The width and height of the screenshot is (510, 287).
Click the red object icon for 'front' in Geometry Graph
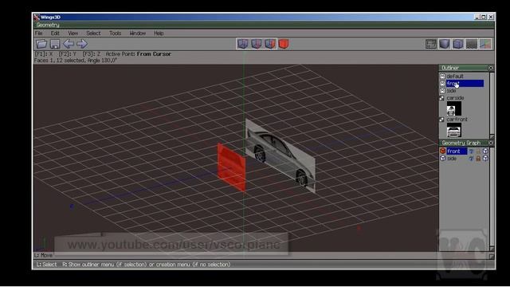coord(443,151)
